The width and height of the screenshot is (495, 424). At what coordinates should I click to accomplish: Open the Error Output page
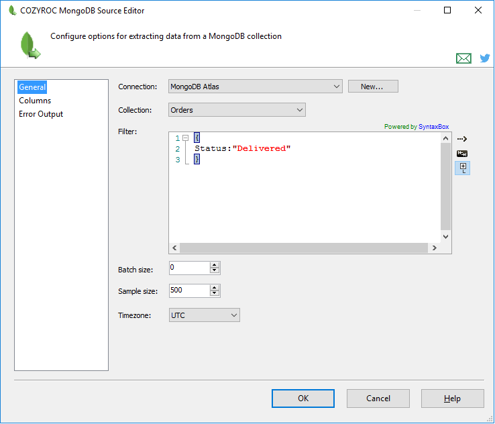[41, 114]
